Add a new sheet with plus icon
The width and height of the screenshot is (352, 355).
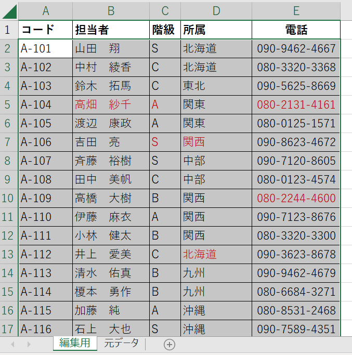pyautogui.click(x=170, y=344)
